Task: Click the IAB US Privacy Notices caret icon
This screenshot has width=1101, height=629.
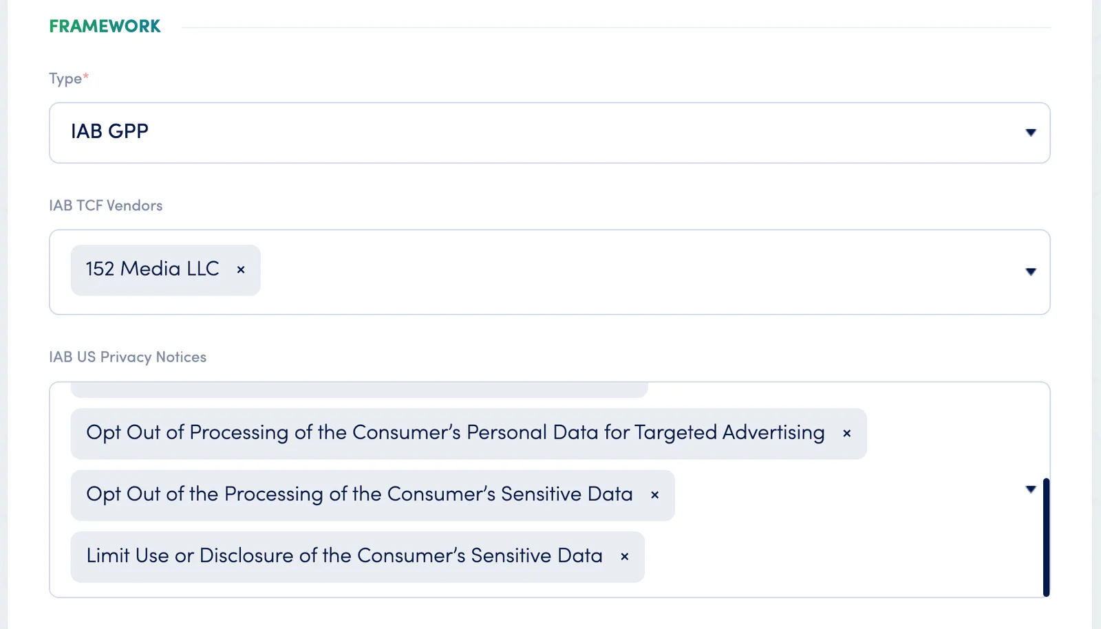Action: tap(1030, 489)
